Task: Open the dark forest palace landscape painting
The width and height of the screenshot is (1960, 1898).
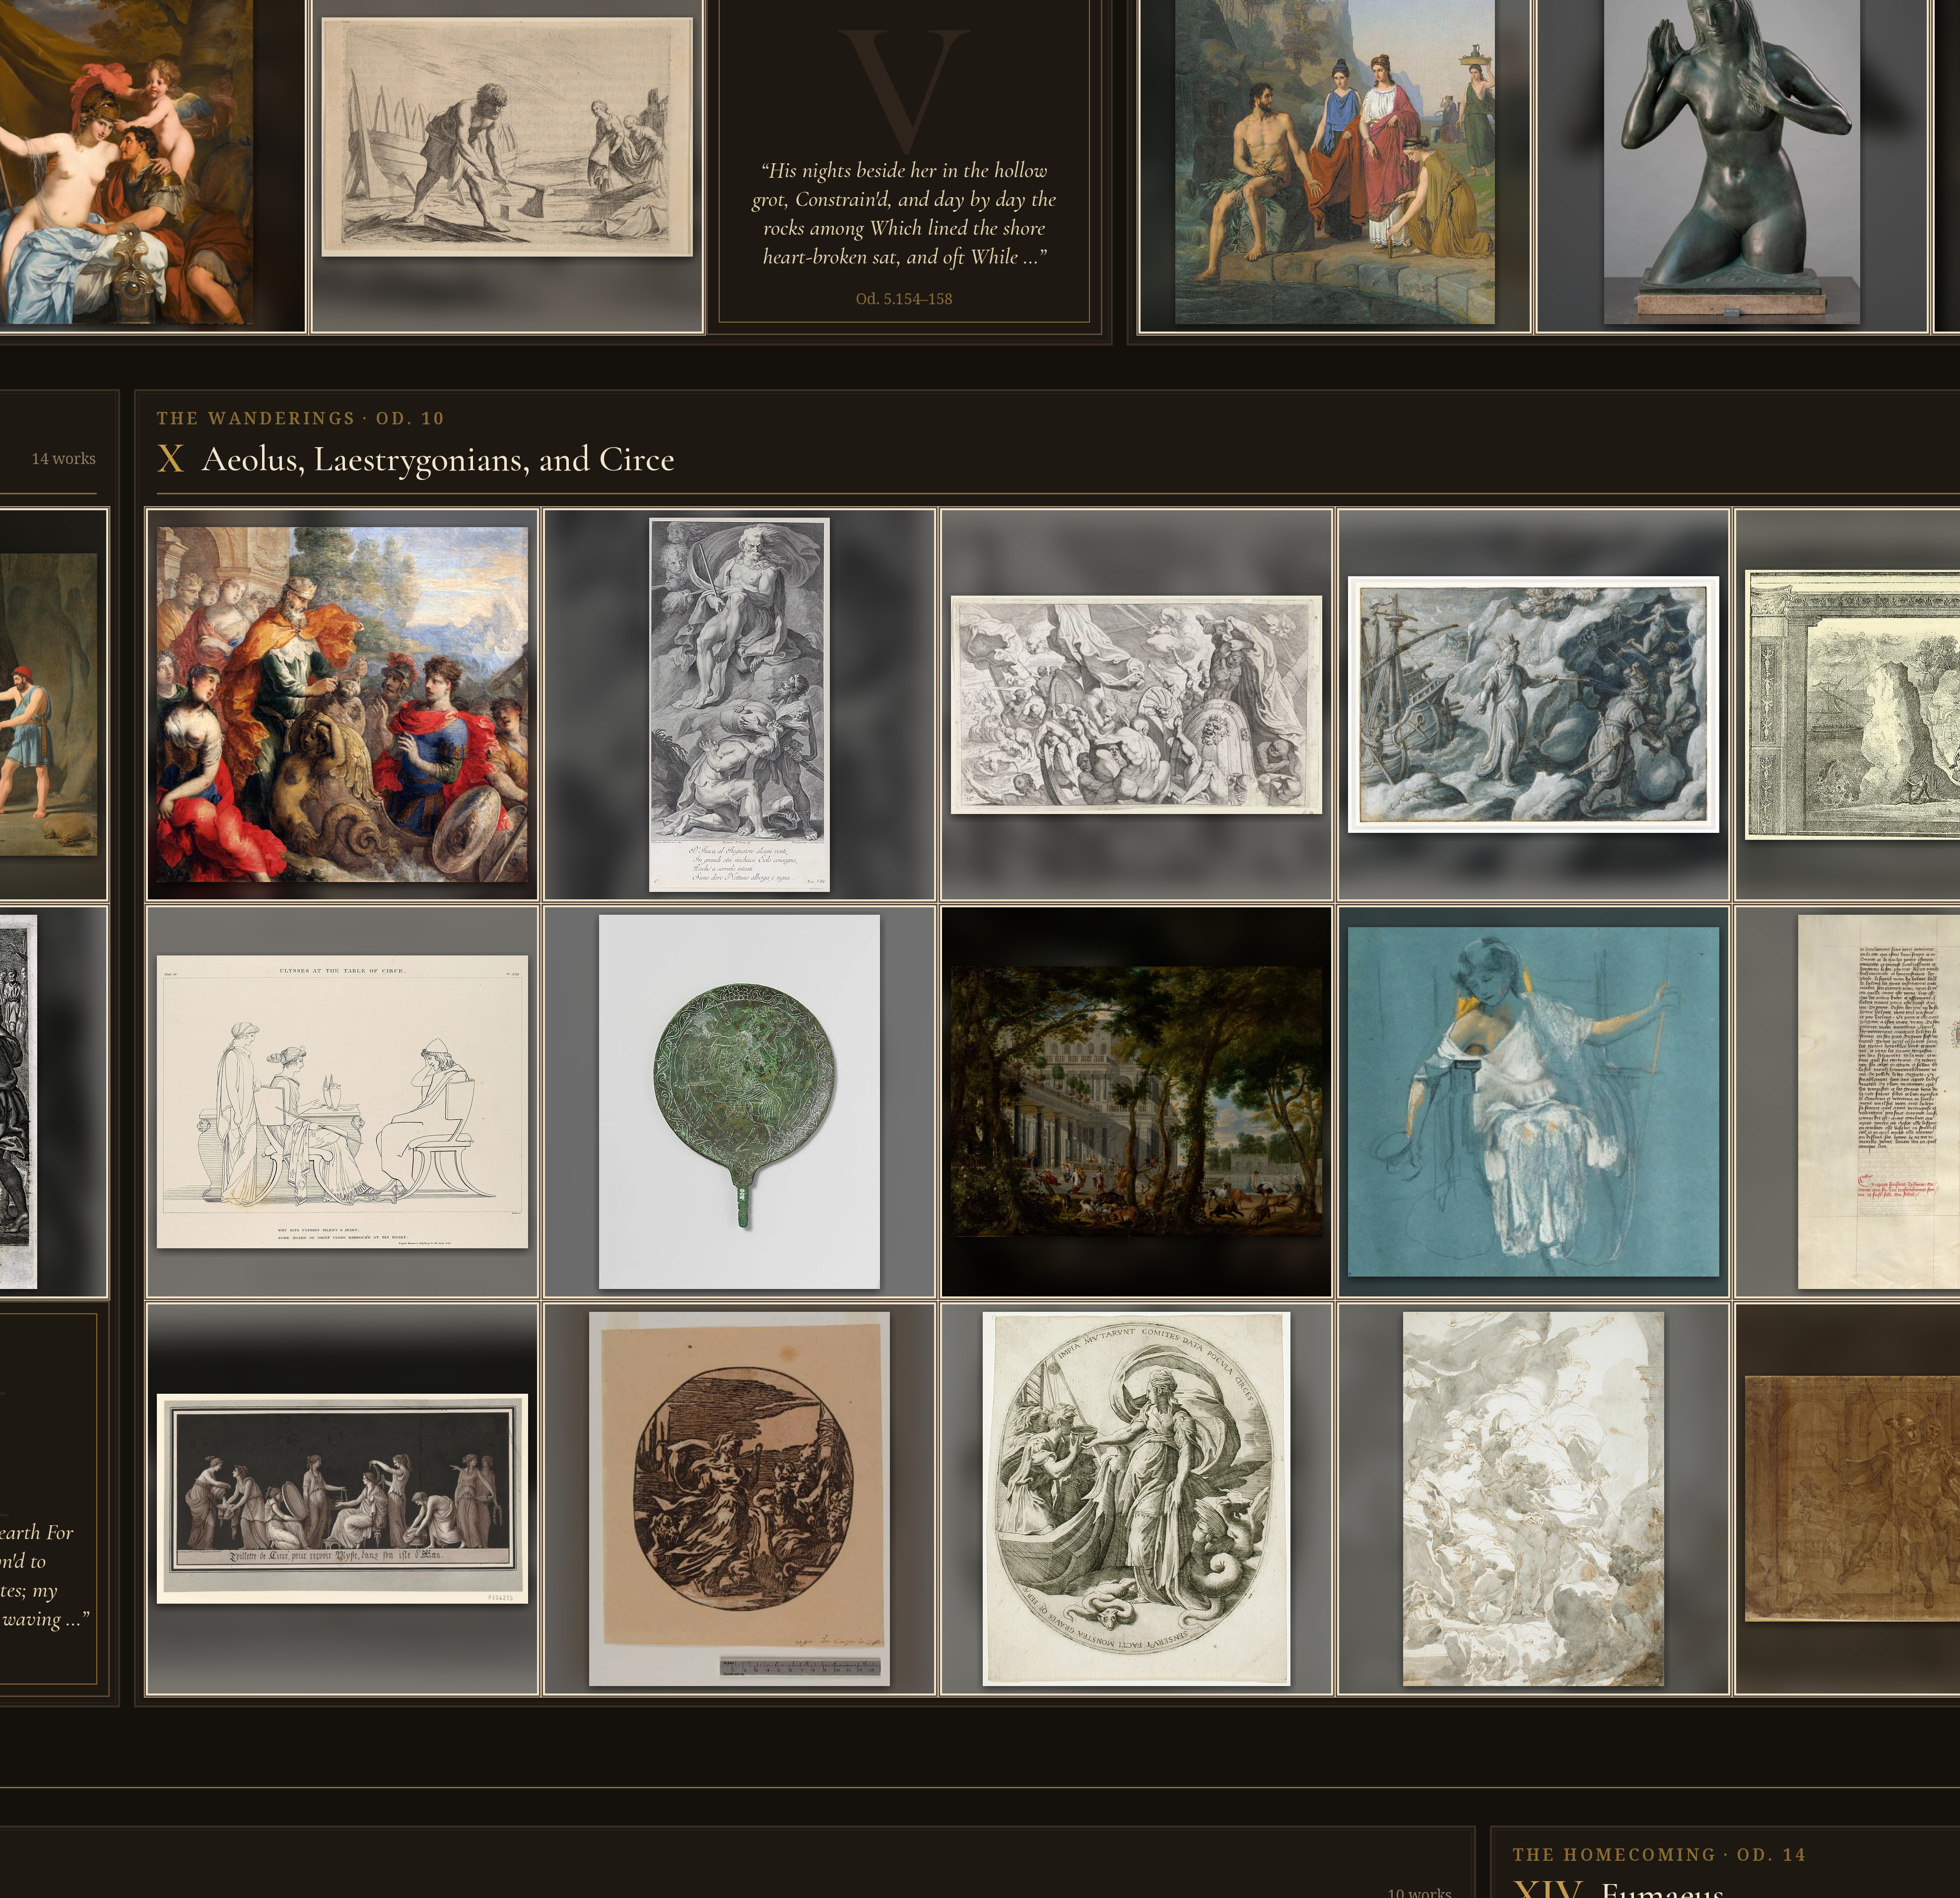Action: tap(1136, 1101)
